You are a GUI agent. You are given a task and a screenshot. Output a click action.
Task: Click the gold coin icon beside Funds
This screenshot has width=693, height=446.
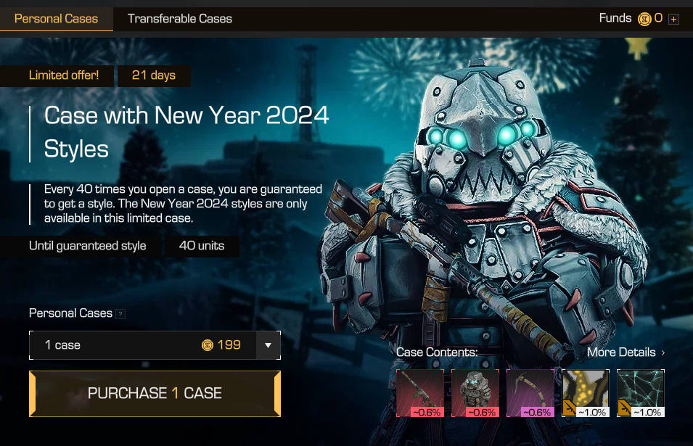(x=644, y=19)
